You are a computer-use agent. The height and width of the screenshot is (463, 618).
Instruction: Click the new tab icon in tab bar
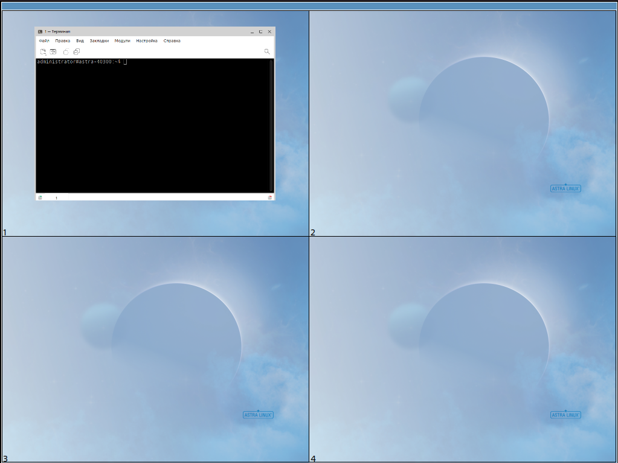click(40, 197)
